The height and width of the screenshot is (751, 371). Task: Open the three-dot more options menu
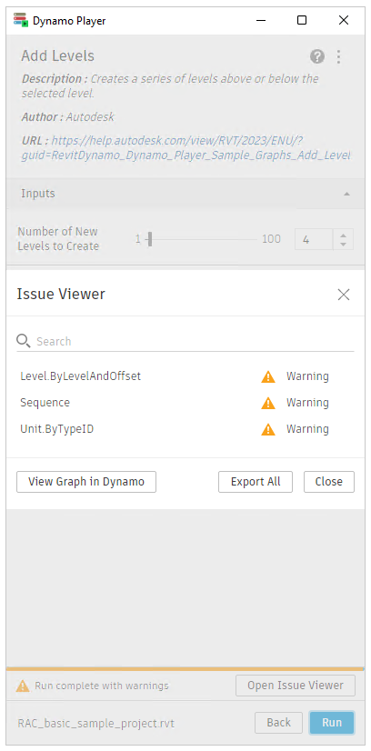pos(338,57)
